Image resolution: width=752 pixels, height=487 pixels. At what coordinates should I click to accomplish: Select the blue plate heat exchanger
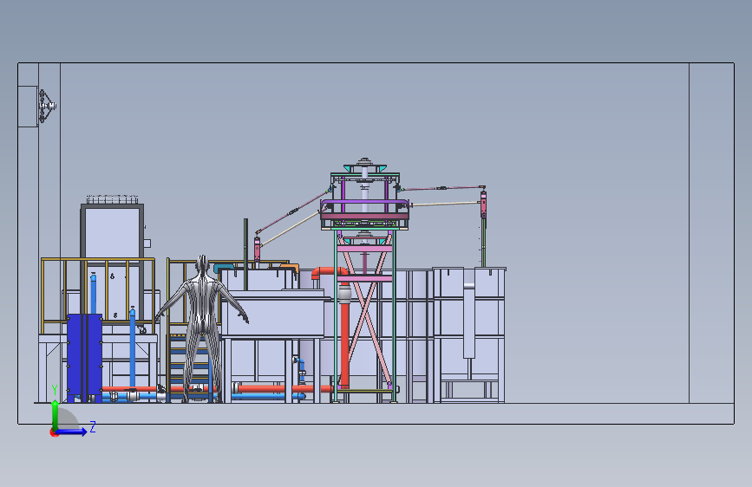coord(84,358)
